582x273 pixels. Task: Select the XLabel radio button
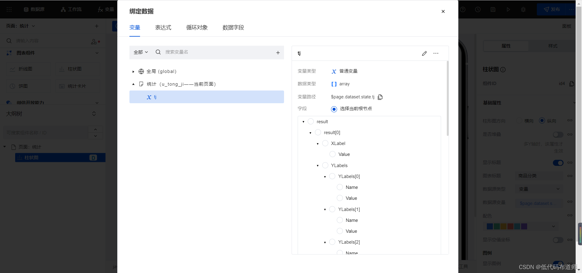pyautogui.click(x=325, y=143)
